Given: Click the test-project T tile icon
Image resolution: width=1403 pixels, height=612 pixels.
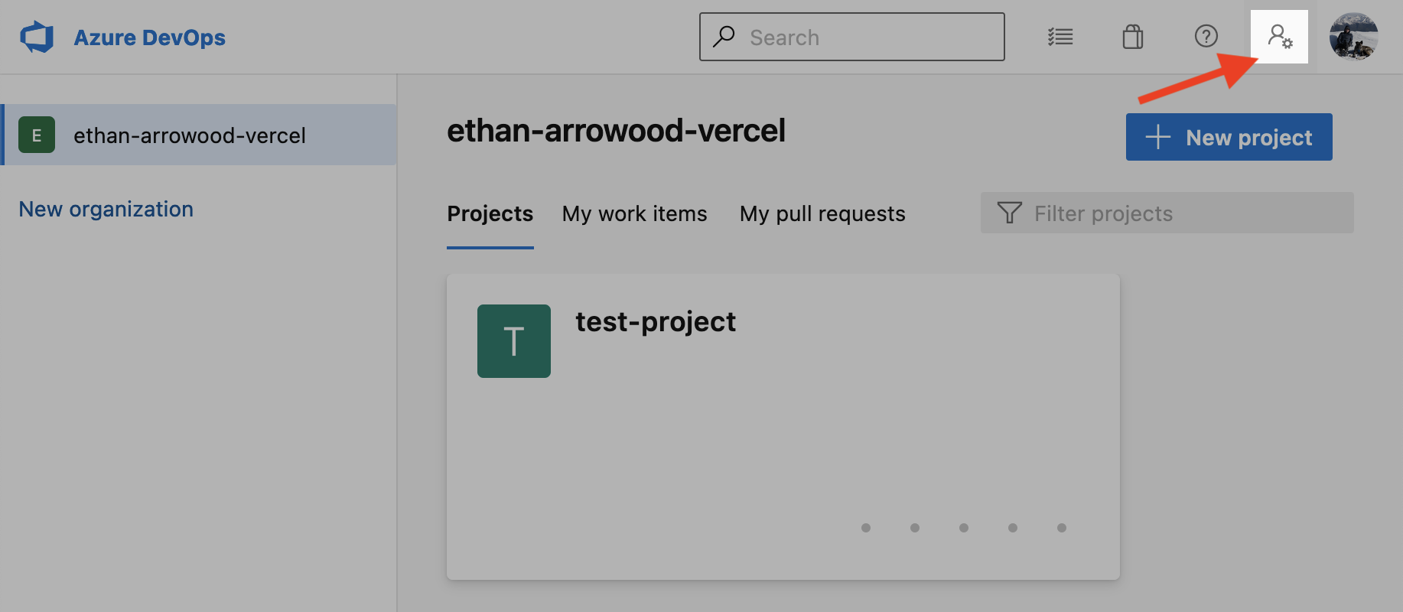Looking at the screenshot, I should pyautogui.click(x=514, y=341).
